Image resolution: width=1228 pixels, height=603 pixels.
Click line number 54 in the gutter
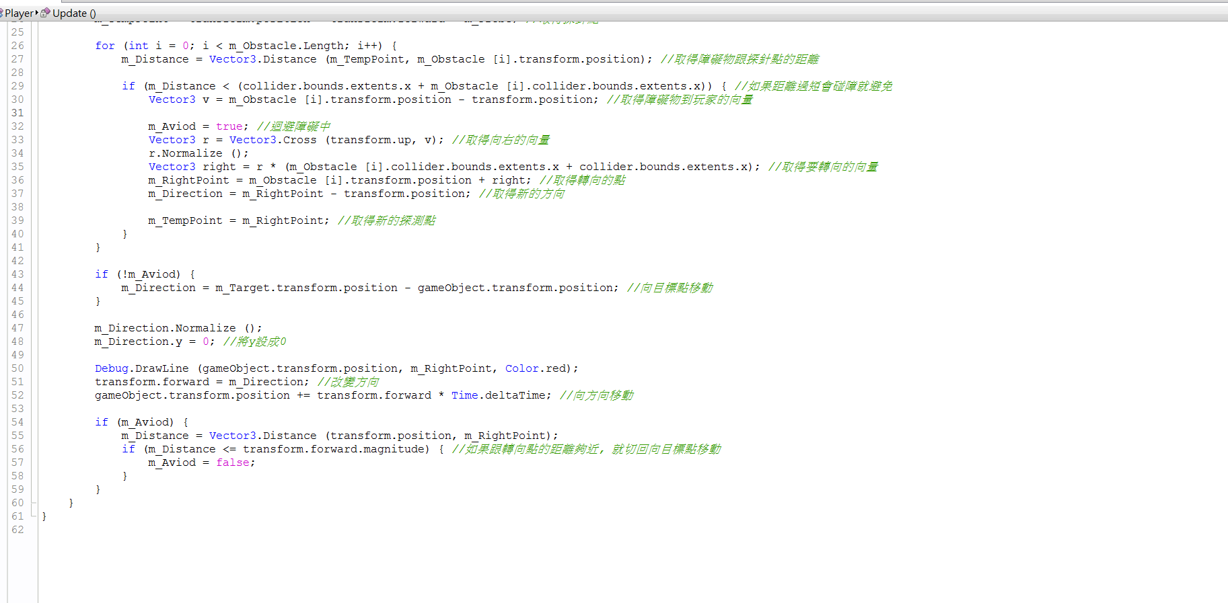17,422
